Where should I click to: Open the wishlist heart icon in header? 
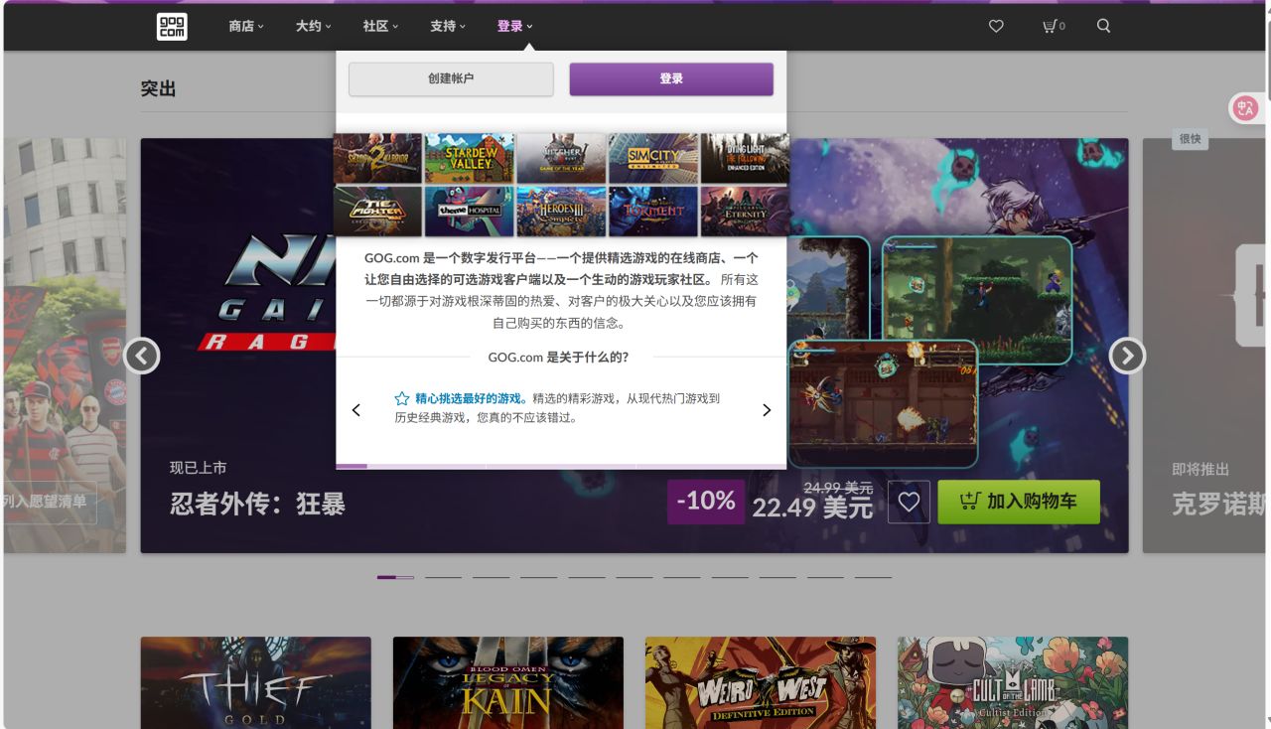pos(996,26)
